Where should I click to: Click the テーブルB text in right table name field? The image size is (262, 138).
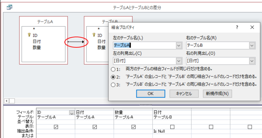click(x=195, y=45)
